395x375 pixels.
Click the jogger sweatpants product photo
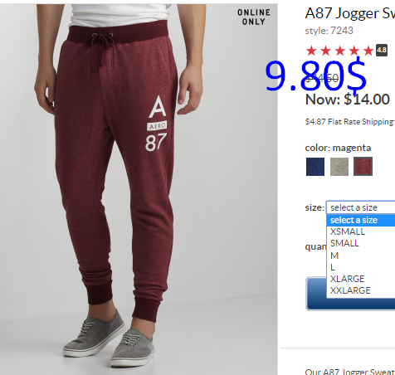pyautogui.click(x=139, y=189)
